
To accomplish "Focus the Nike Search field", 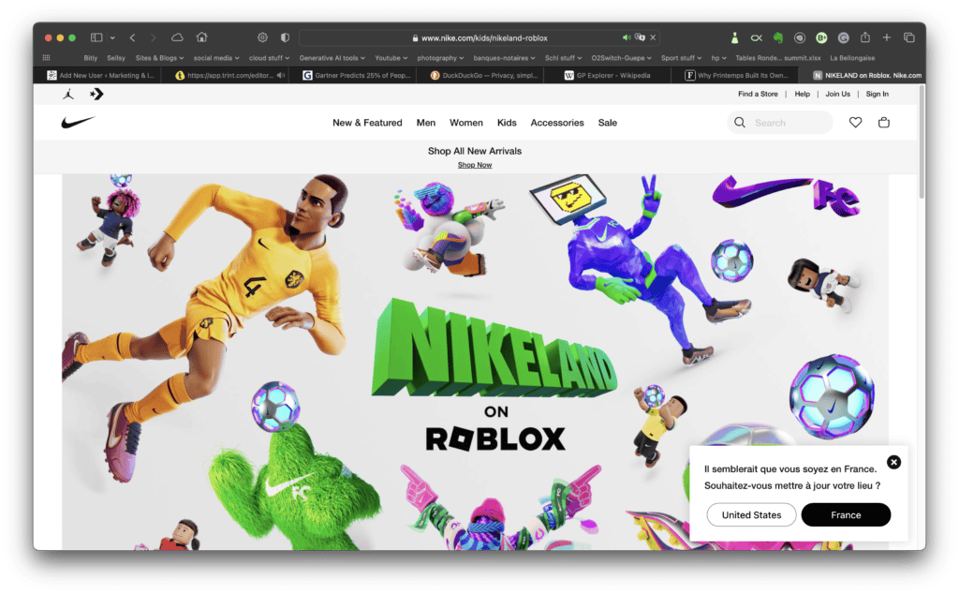I will tap(780, 123).
